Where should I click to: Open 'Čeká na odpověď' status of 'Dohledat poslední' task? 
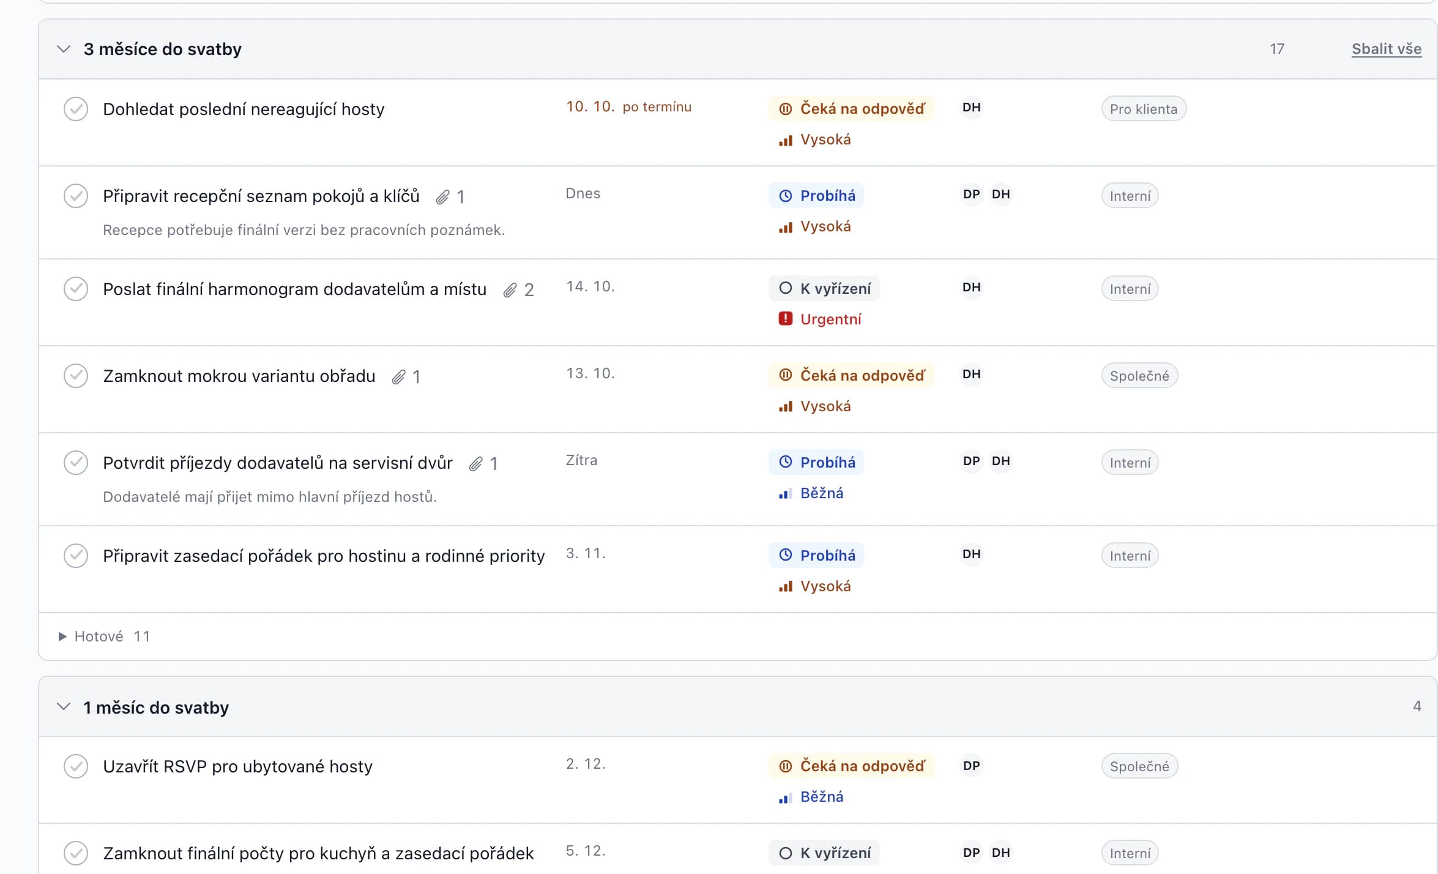(851, 109)
